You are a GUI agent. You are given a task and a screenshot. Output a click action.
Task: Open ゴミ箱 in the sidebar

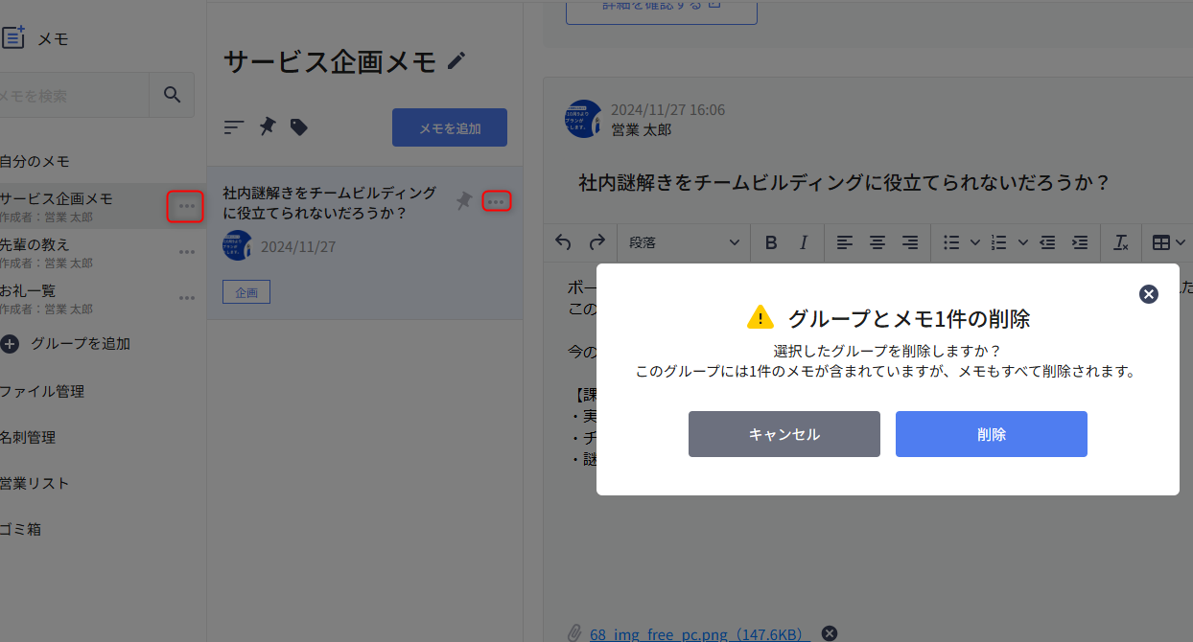tap(21, 529)
